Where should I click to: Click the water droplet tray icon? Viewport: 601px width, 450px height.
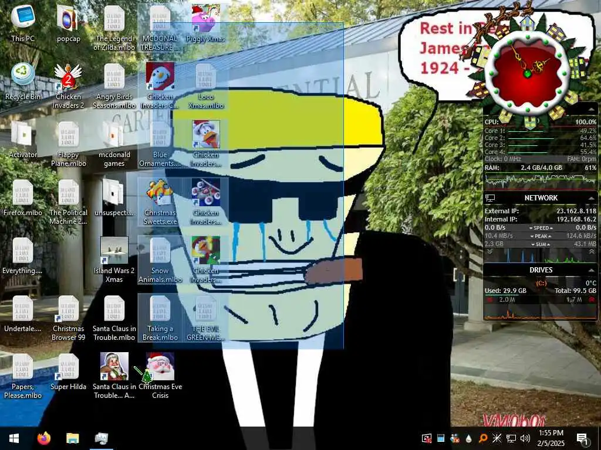[469, 438]
